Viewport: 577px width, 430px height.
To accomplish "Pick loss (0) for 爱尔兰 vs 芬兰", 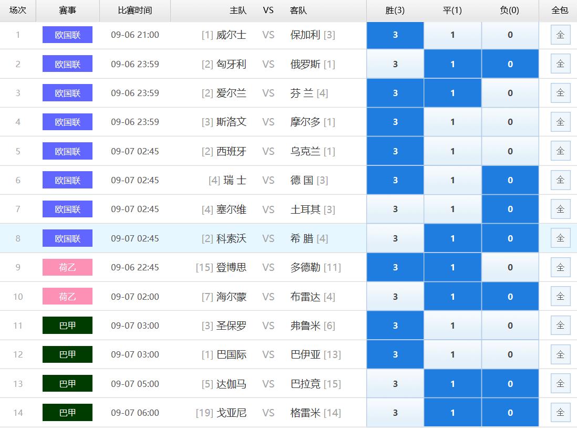I will click(x=510, y=93).
